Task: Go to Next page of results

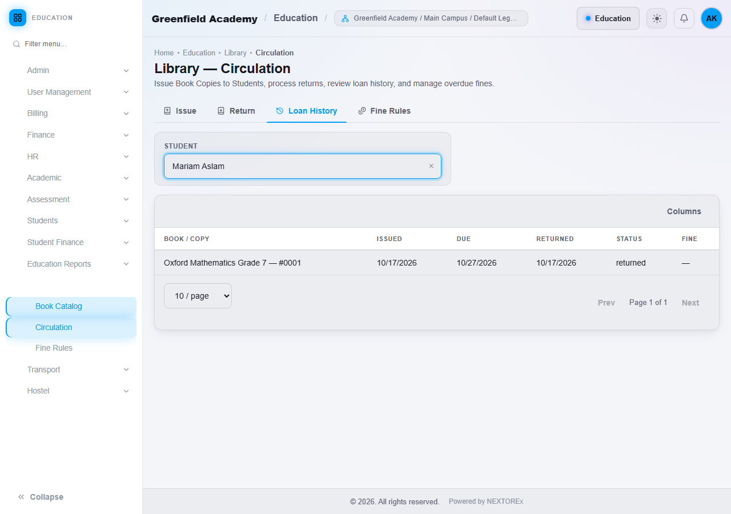Action: tap(690, 303)
